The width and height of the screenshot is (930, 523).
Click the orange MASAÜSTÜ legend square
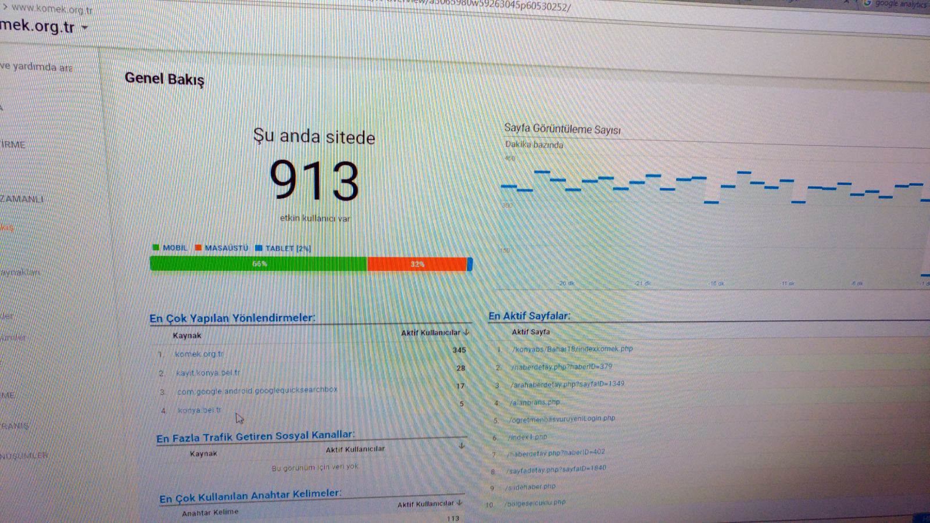coord(198,248)
